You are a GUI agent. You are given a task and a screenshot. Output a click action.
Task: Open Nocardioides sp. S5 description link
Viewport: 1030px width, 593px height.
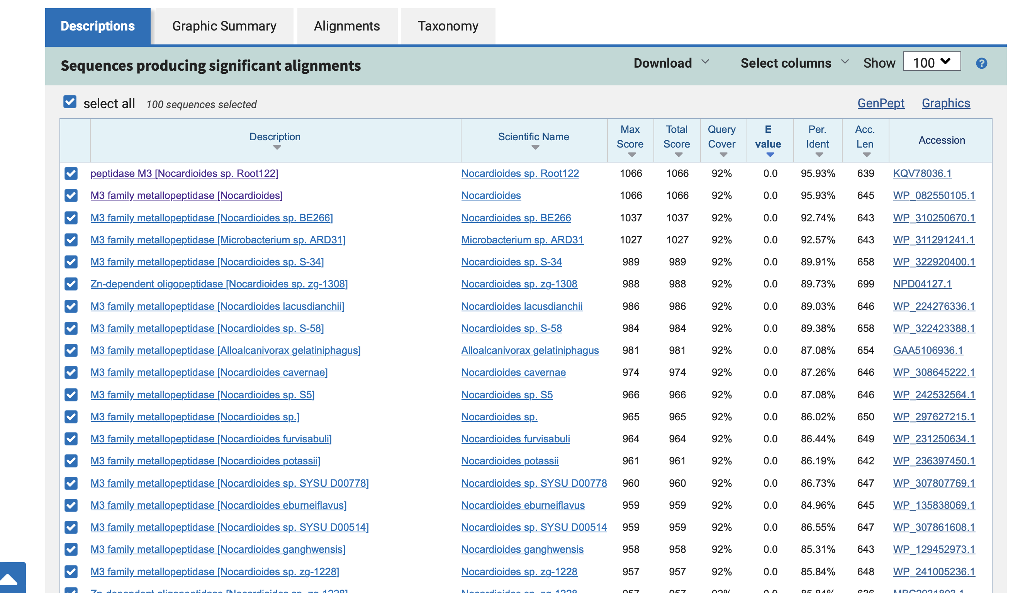tap(202, 395)
